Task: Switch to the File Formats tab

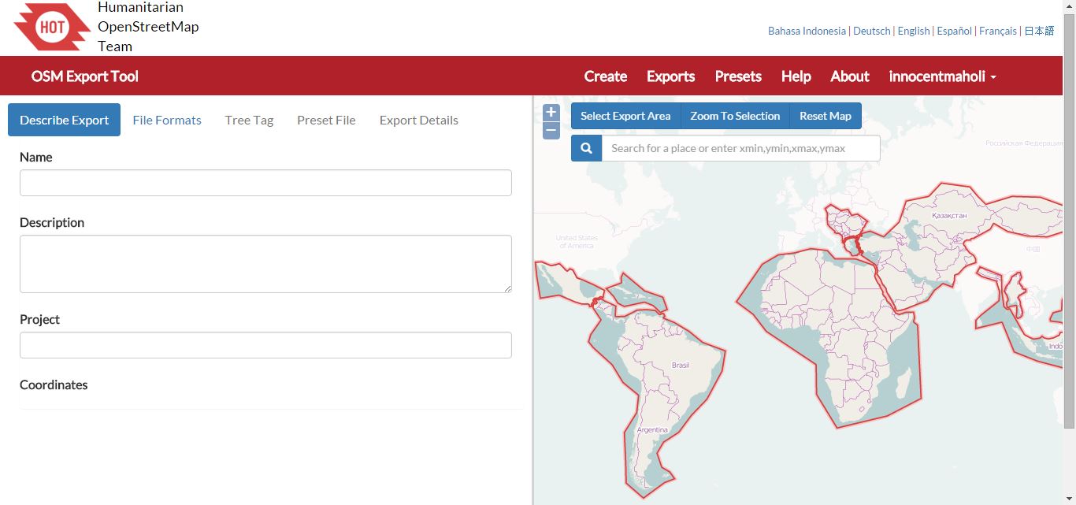Action: pyautogui.click(x=167, y=120)
